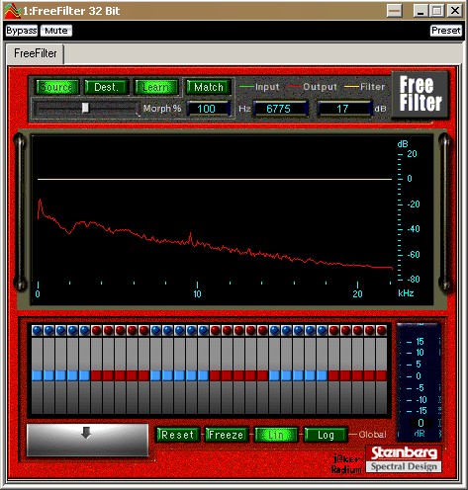Click the Reset button
468x490 pixels.
point(177,435)
